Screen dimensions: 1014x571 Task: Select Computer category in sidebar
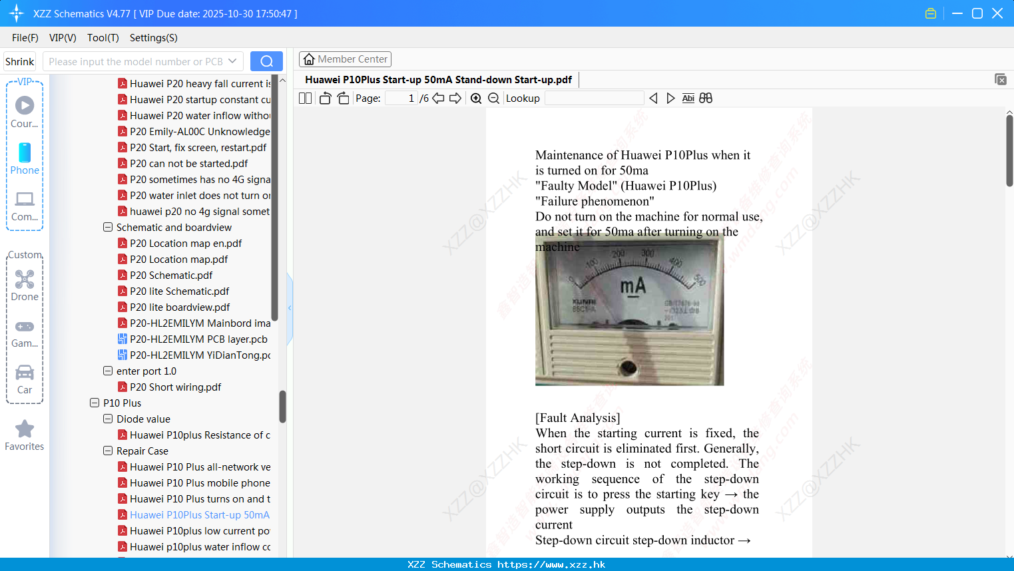point(25,206)
